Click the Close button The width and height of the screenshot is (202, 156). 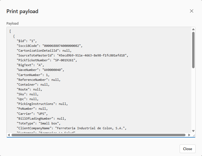(187, 149)
